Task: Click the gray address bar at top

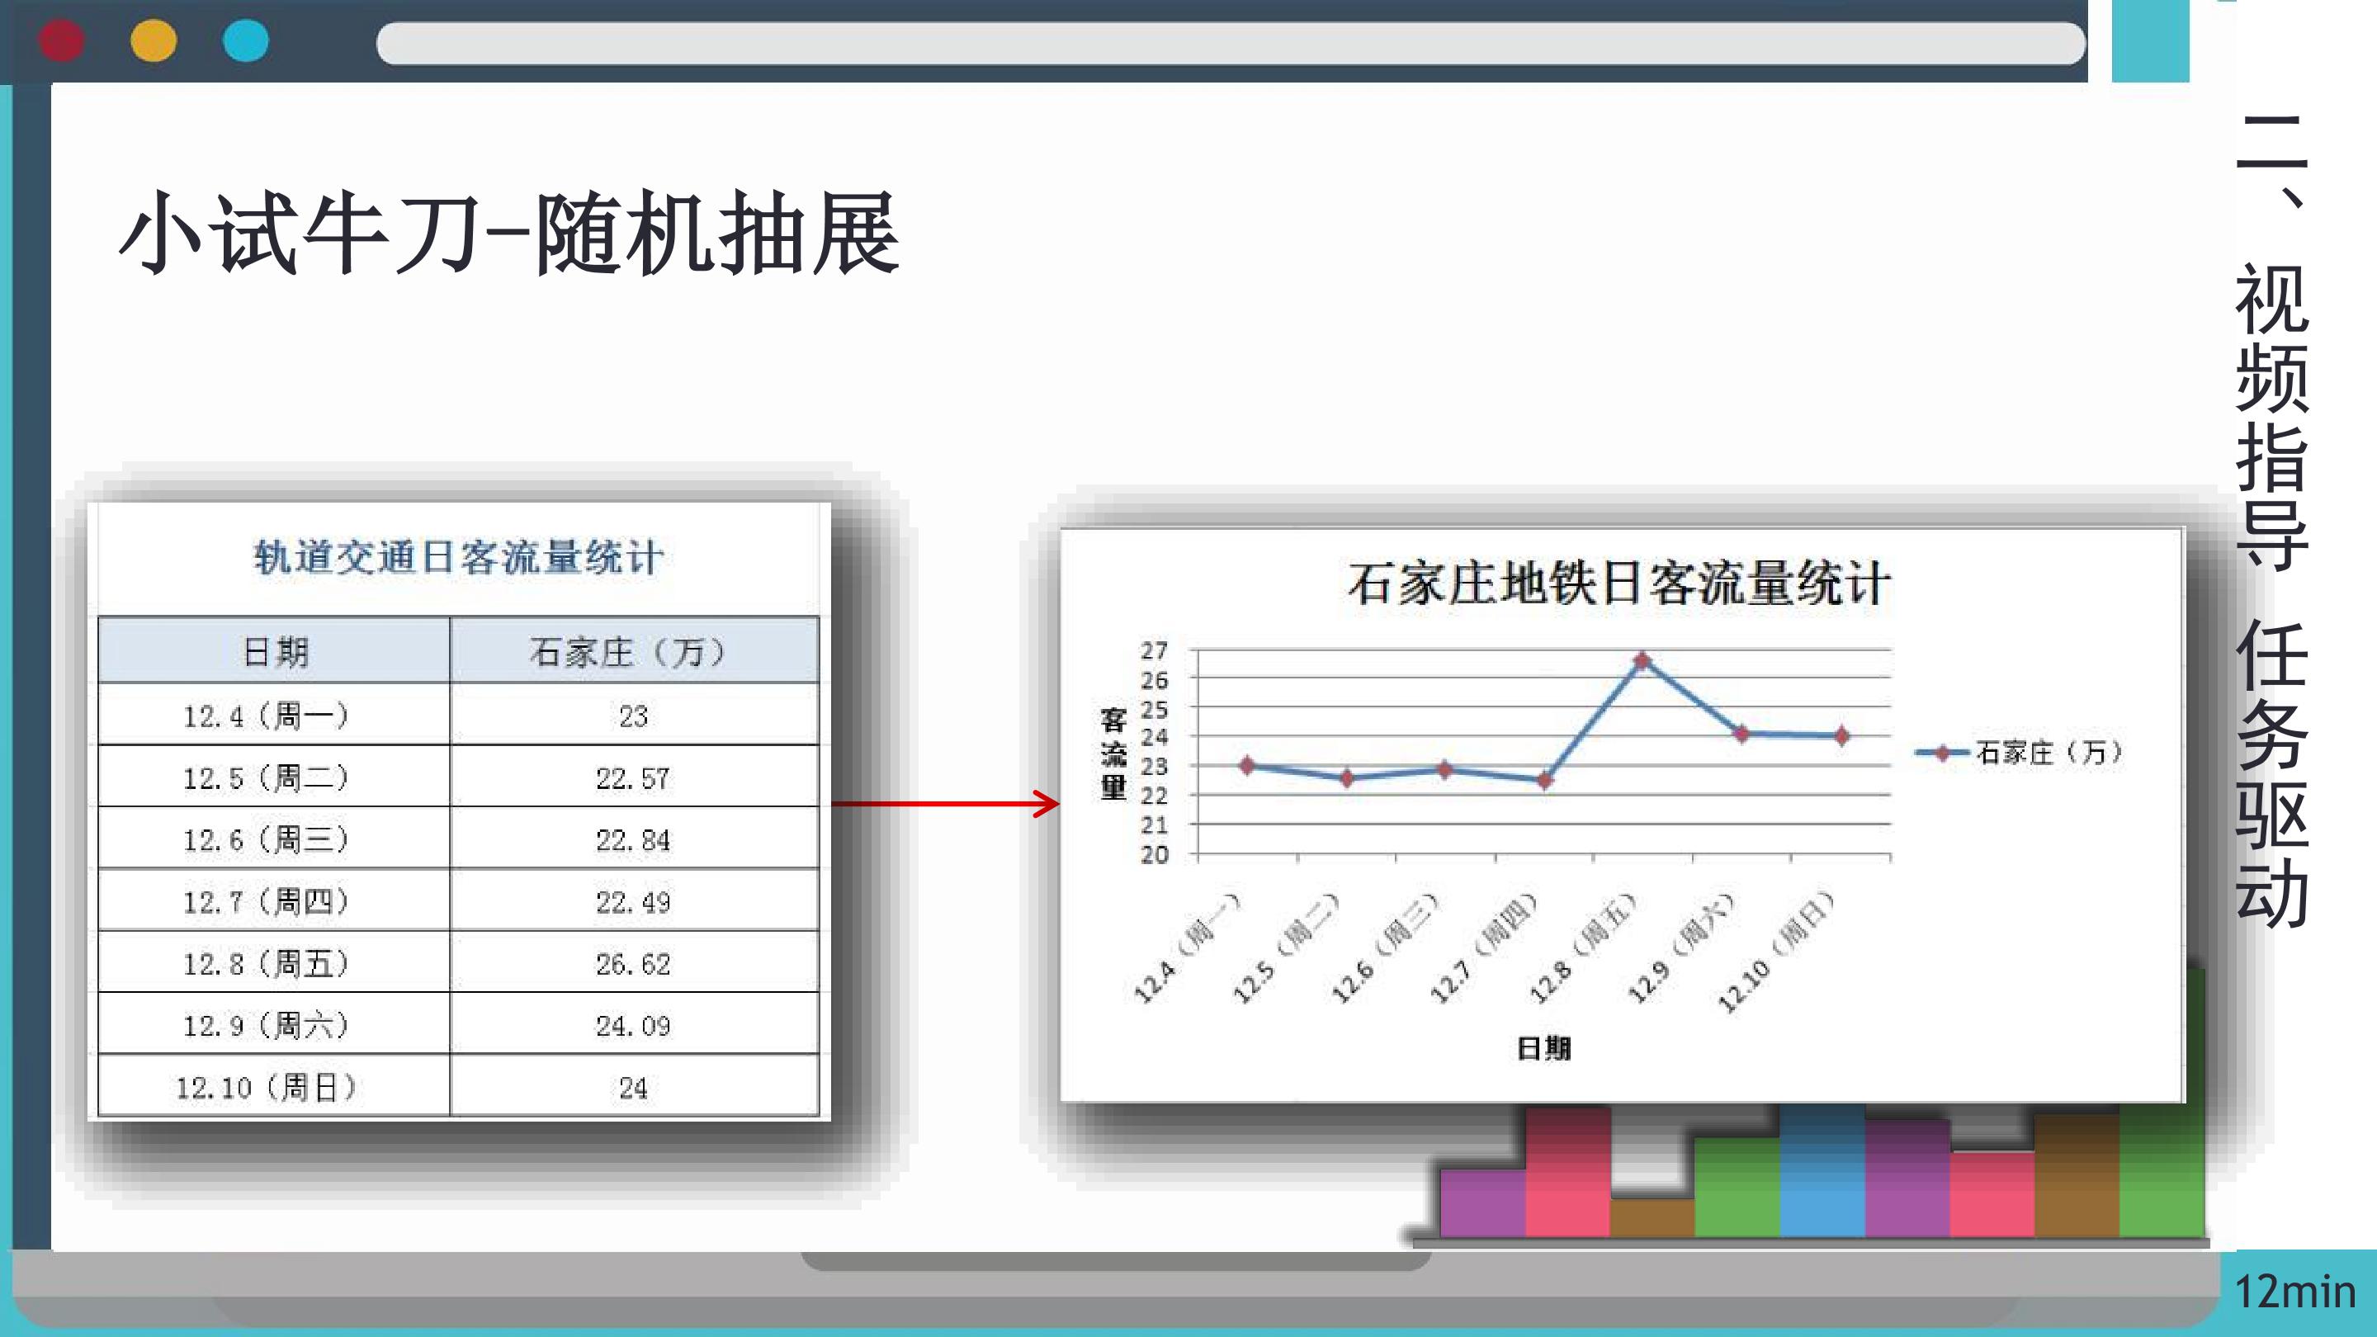Action: [1230, 44]
